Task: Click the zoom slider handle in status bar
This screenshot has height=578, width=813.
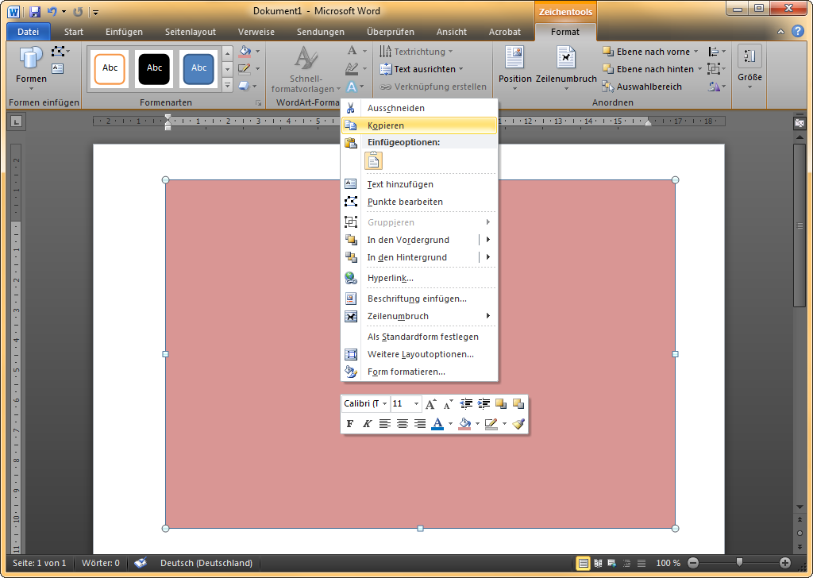Action: [739, 563]
